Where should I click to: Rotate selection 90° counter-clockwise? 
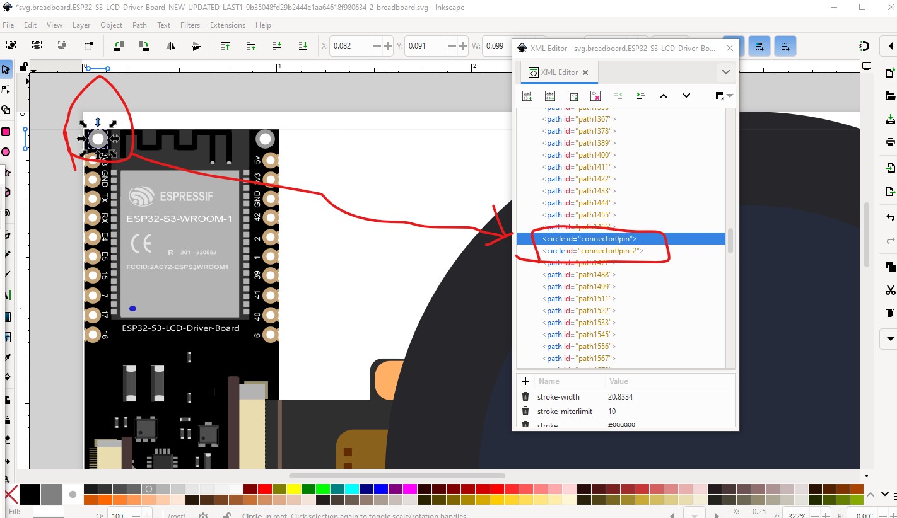[118, 46]
